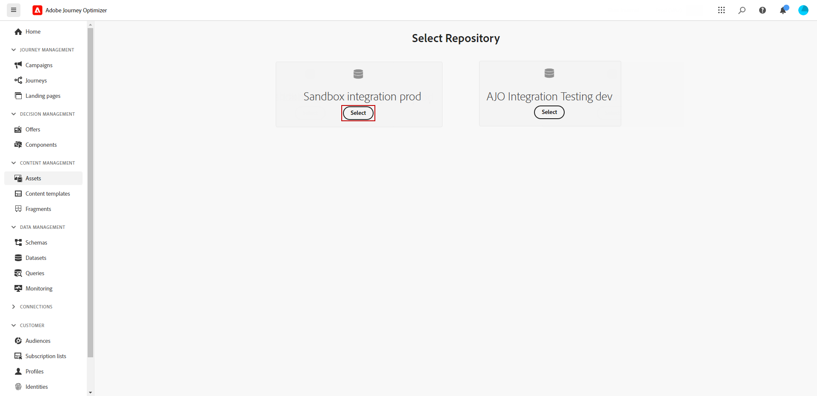Open the notifications bell
This screenshot has width=817, height=396.
783,10
